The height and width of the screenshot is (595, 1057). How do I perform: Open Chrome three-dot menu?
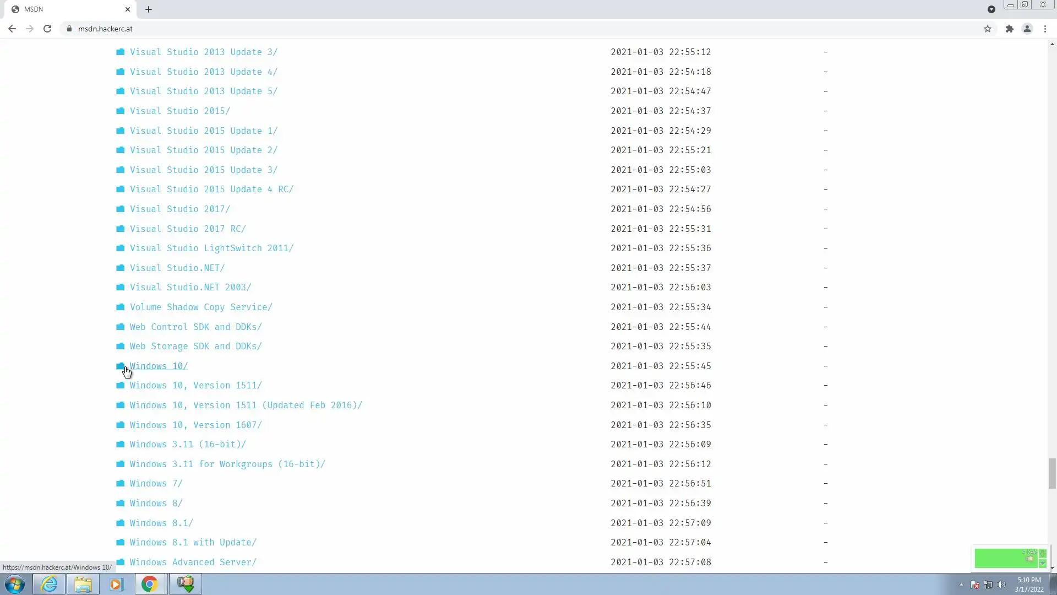(1045, 29)
